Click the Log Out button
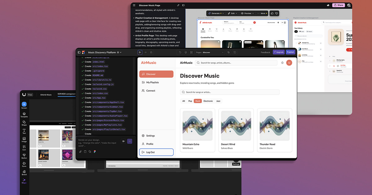372x195 pixels. tap(156, 152)
